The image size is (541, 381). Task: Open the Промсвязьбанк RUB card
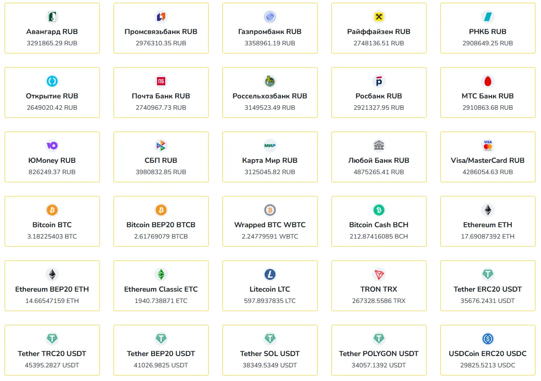click(161, 28)
